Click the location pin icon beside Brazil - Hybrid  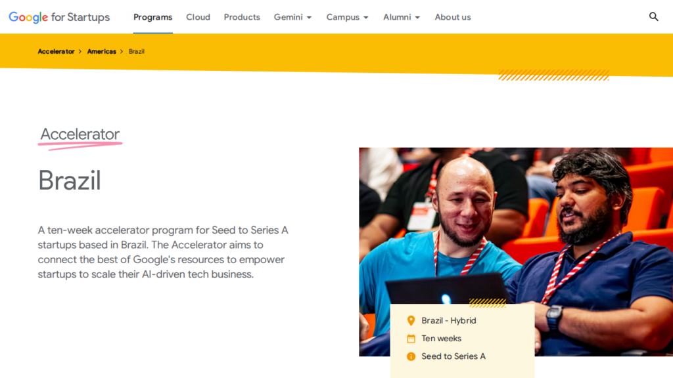pos(411,320)
